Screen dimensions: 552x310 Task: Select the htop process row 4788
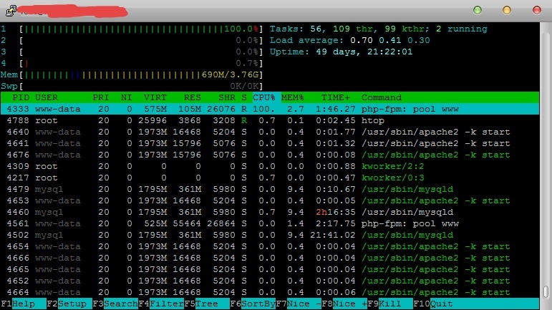[x=270, y=121]
